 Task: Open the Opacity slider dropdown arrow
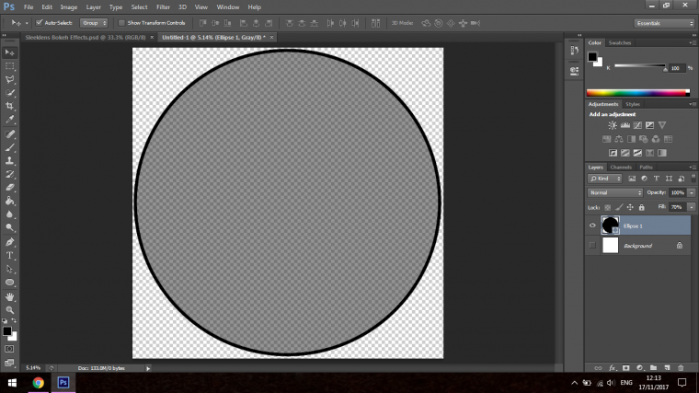click(x=692, y=192)
